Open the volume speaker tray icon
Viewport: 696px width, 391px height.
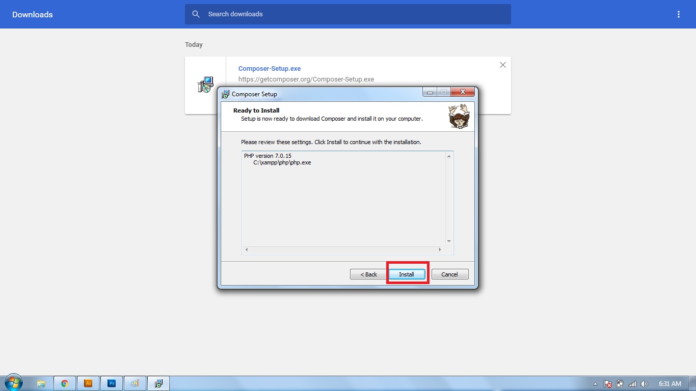(x=644, y=384)
